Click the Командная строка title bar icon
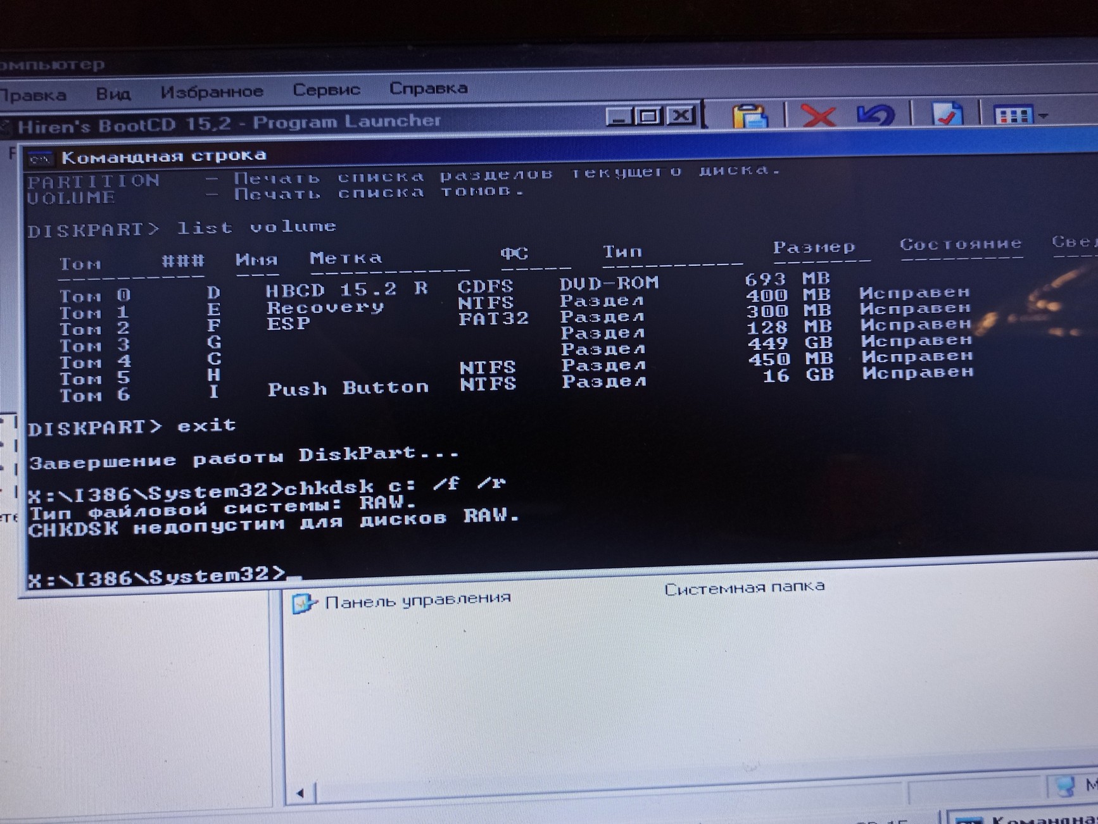 tap(41, 158)
